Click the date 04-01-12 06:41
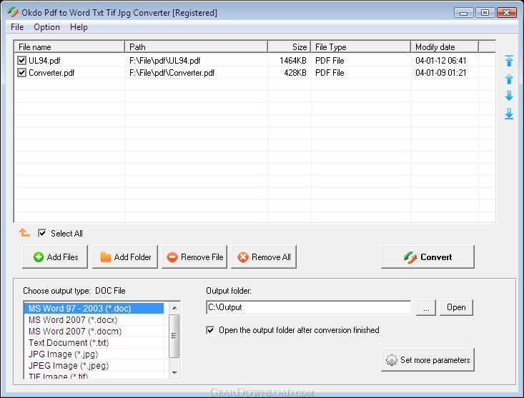 (441, 61)
